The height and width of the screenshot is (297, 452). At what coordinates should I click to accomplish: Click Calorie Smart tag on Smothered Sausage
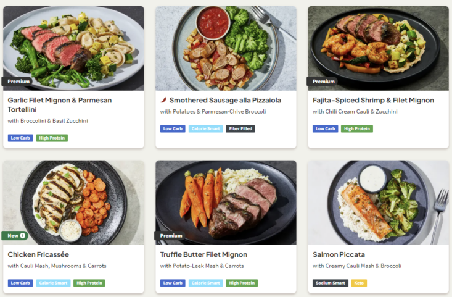[x=205, y=128]
